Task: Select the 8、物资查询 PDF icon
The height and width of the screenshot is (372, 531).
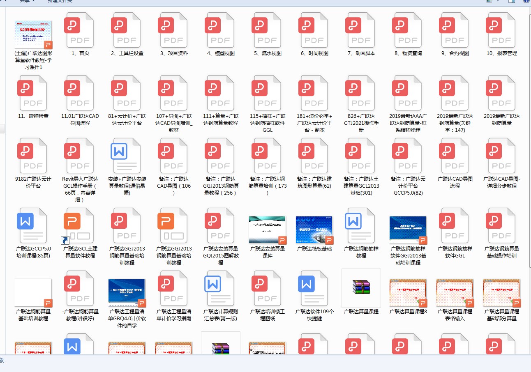Action: [406, 30]
